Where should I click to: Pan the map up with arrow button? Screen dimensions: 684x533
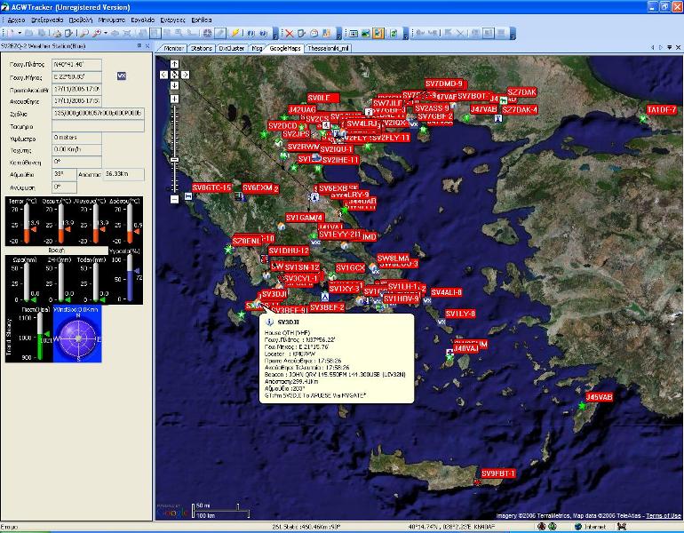pos(174,64)
